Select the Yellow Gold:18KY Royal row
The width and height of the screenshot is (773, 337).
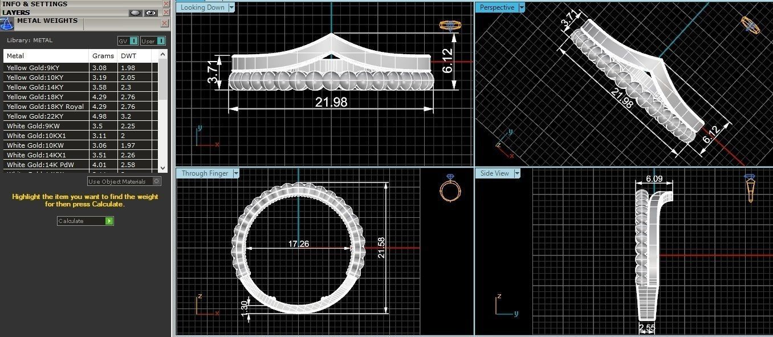(81, 107)
